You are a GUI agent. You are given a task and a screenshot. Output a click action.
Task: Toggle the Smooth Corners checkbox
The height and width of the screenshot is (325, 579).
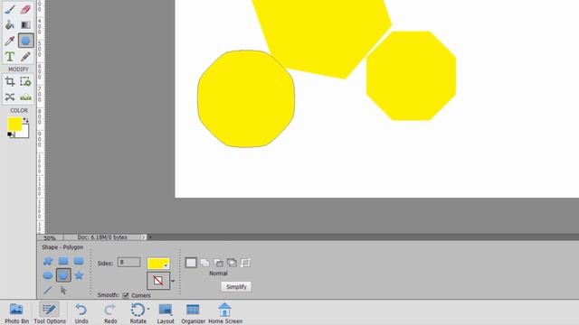point(126,295)
